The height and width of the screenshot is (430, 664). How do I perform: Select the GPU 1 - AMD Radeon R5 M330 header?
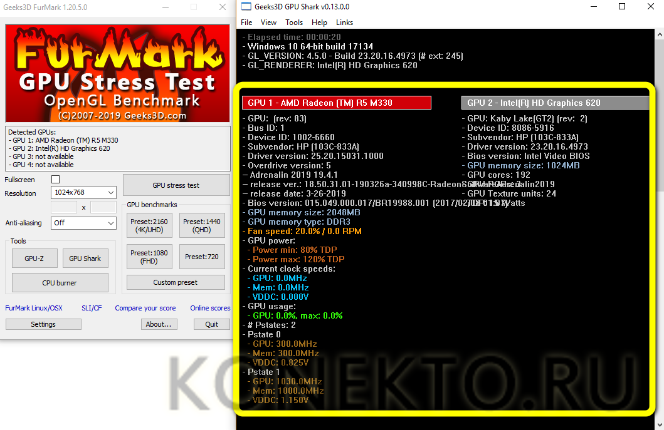coord(337,103)
